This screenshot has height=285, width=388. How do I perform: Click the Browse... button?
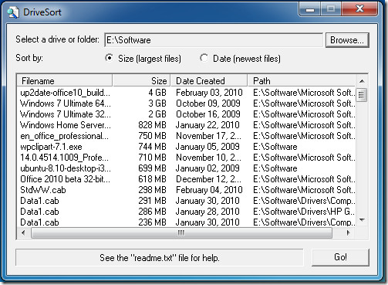(347, 40)
